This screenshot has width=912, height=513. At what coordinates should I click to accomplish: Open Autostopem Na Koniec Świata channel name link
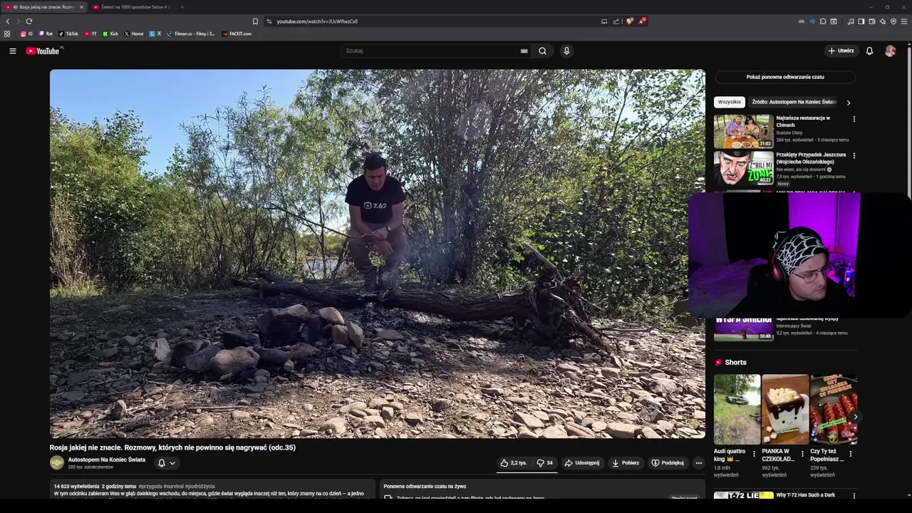pyautogui.click(x=107, y=460)
